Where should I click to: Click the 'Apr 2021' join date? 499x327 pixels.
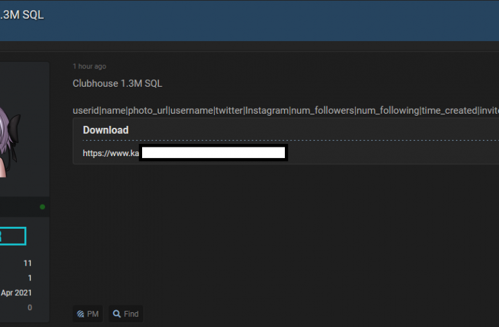[16, 293]
